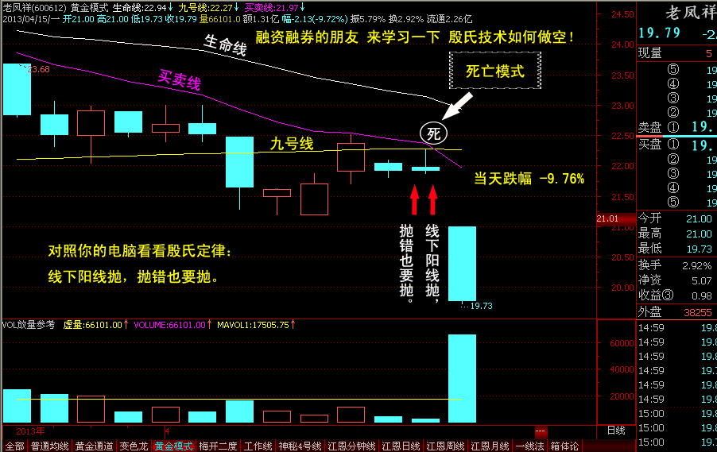Click the 日线 period selector
This screenshot has height=452, width=717.
(x=616, y=430)
